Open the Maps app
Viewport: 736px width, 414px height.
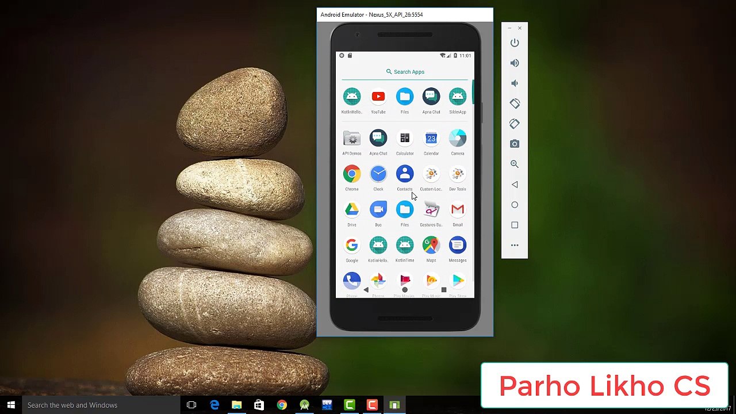click(x=431, y=245)
